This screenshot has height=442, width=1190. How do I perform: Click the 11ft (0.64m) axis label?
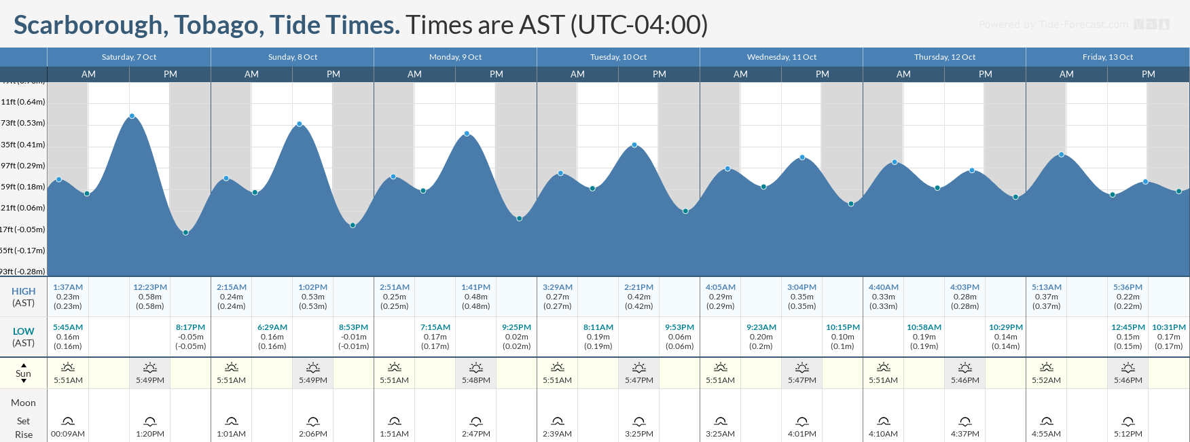click(23, 102)
